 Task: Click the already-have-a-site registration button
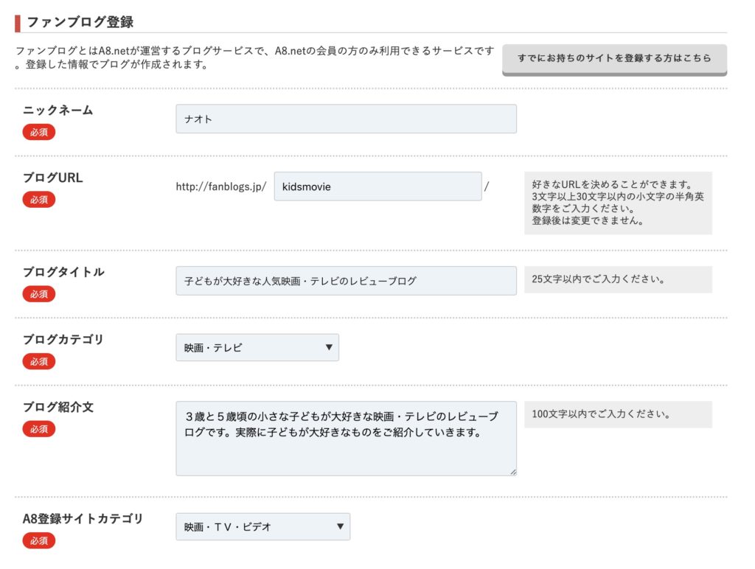click(x=614, y=60)
